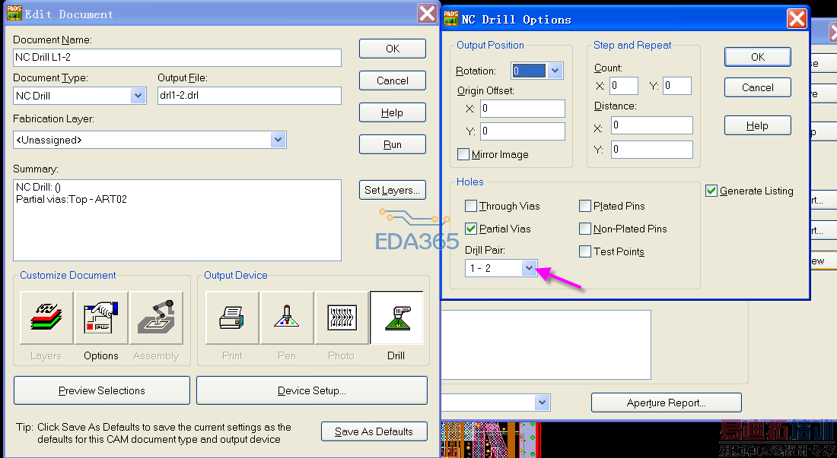The width and height of the screenshot is (837, 458).
Task: Click the Run button
Action: coord(393,145)
